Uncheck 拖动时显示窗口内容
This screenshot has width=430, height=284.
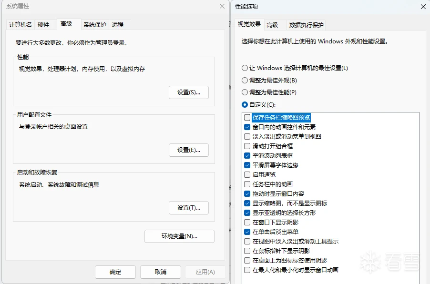click(247, 194)
